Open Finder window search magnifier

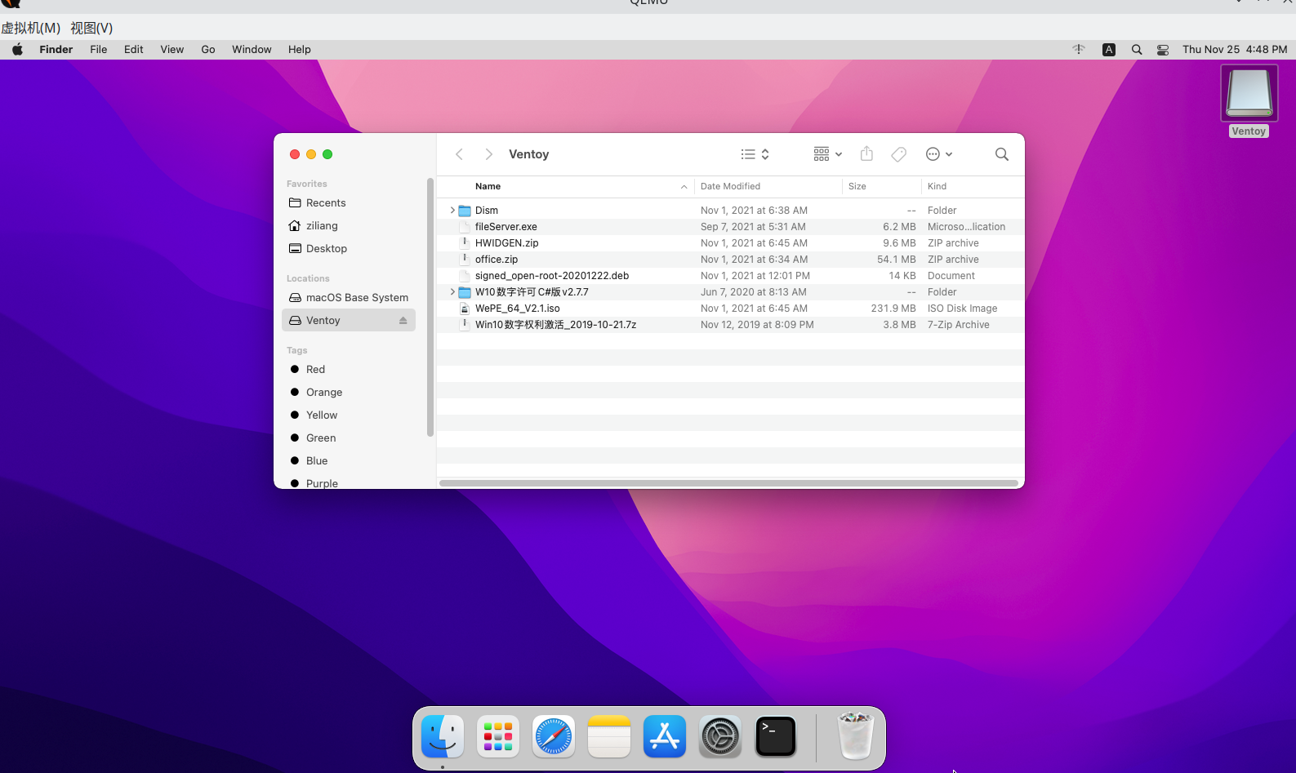pos(1001,154)
